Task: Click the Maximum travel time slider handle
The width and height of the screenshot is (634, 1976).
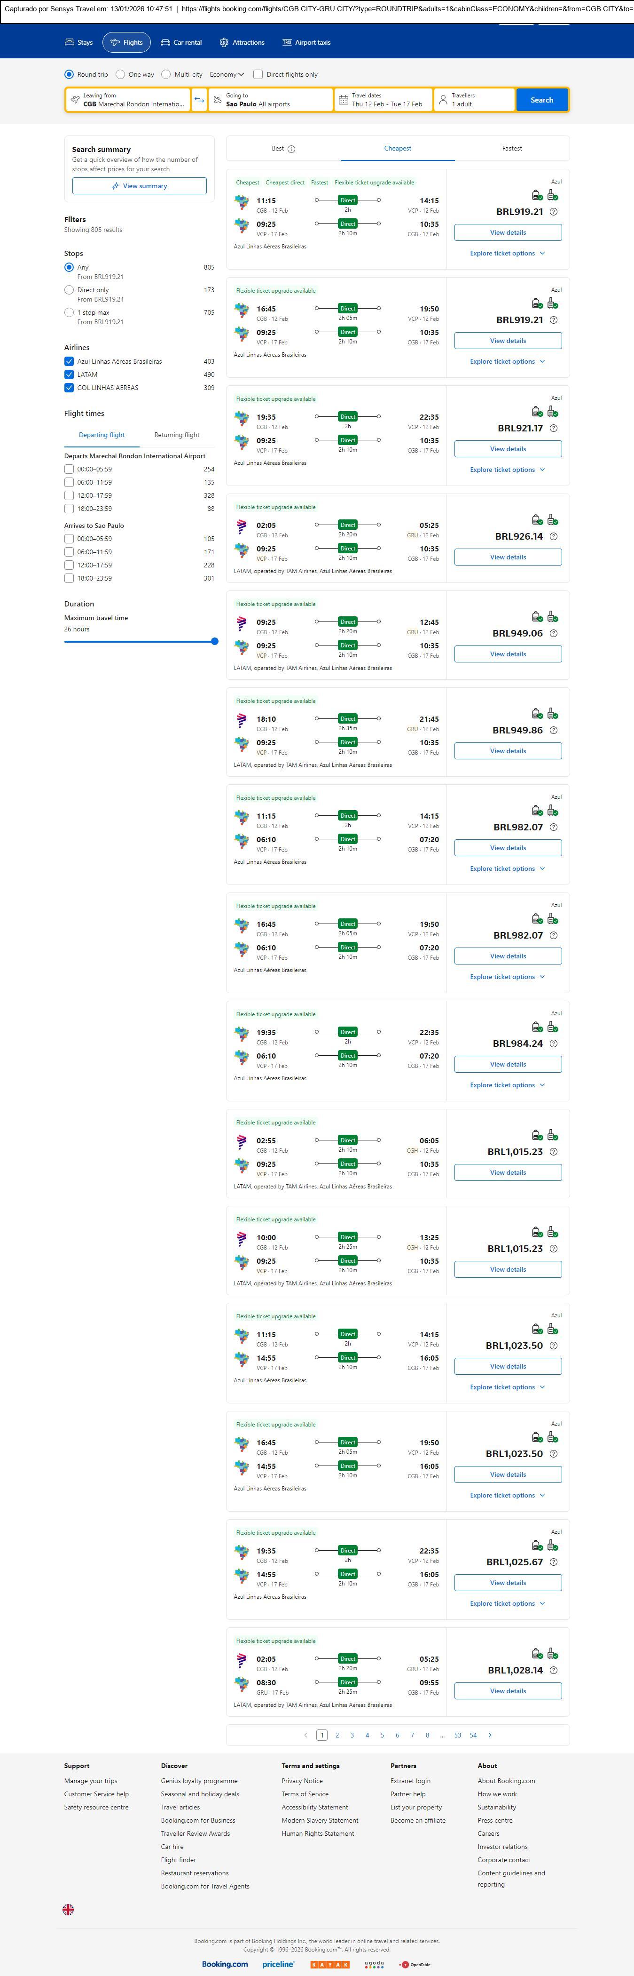Action: [215, 641]
